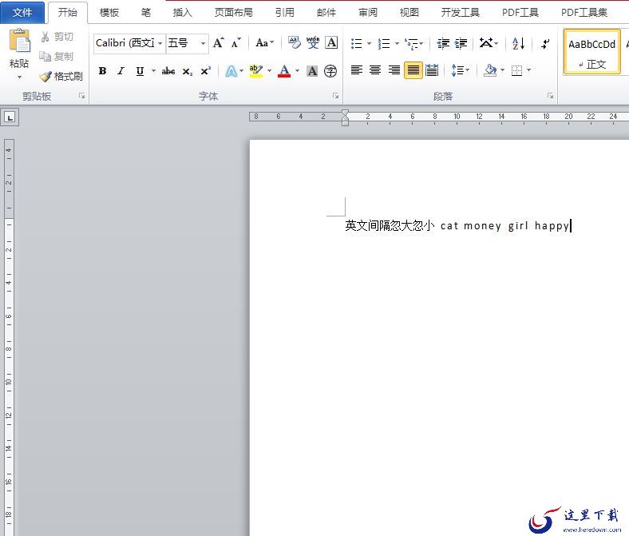Switch to the Developer (开发工具) tab
Image resolution: width=629 pixels, height=536 pixels.
pos(460,13)
